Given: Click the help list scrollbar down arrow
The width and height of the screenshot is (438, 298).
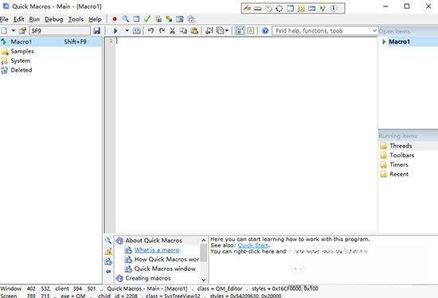Looking at the screenshot, I should click(204, 280).
